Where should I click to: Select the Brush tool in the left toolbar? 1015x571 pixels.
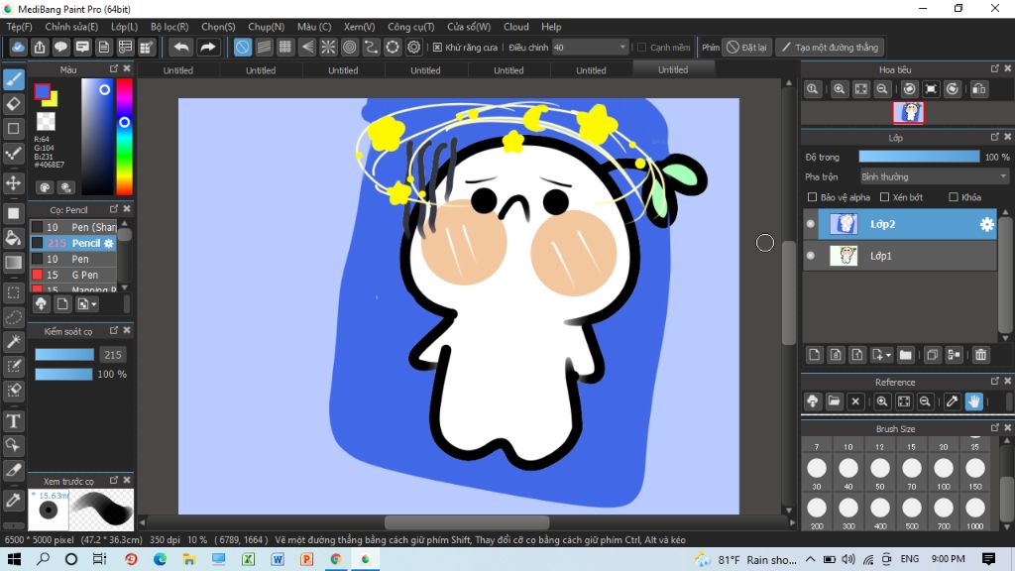(14, 79)
